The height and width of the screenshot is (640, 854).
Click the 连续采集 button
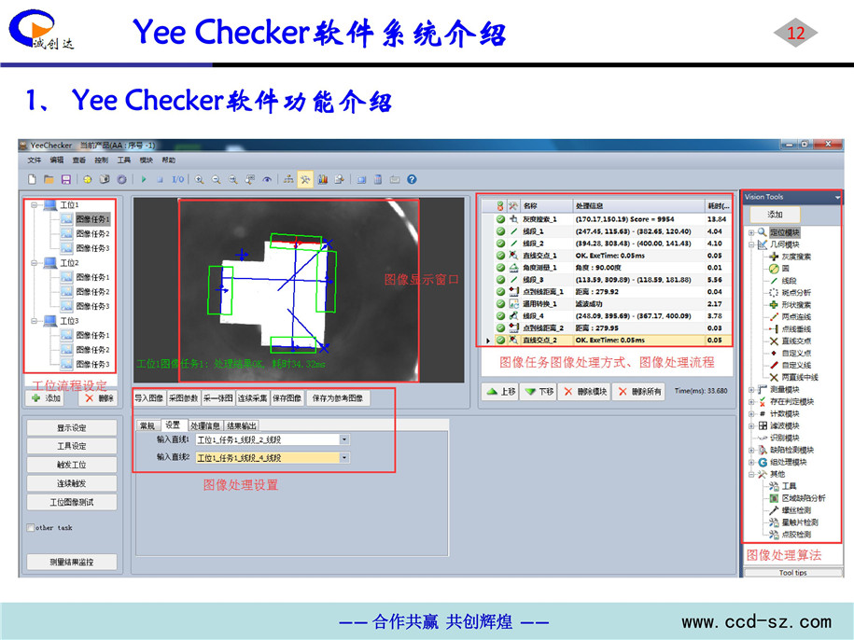click(252, 398)
